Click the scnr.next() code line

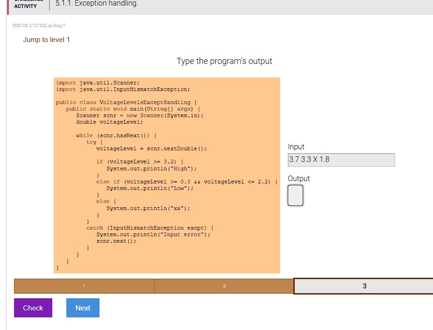point(116,241)
